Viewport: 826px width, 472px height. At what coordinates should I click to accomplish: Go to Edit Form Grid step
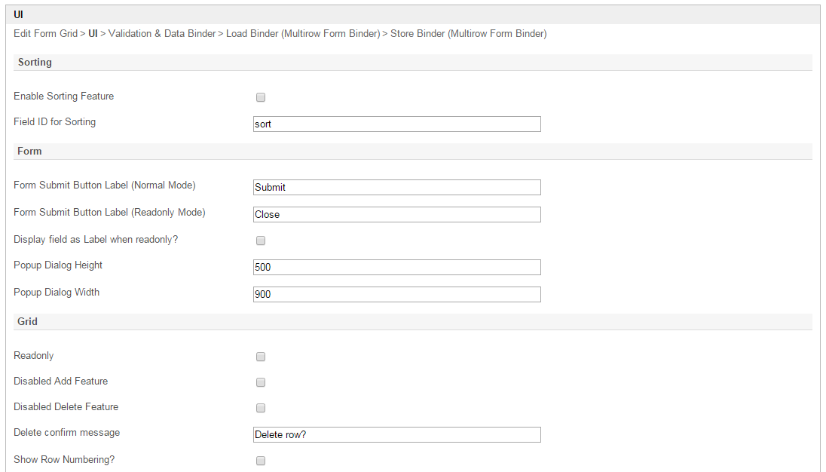(x=45, y=34)
